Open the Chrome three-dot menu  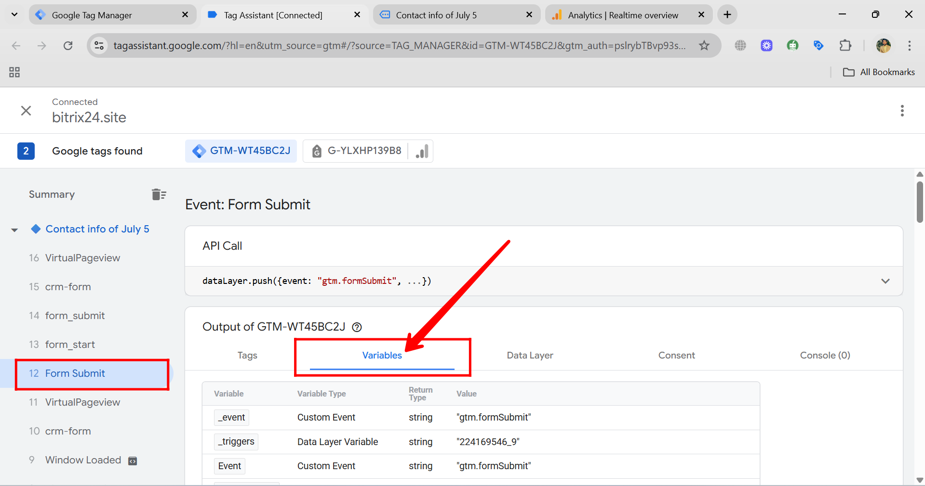910,46
